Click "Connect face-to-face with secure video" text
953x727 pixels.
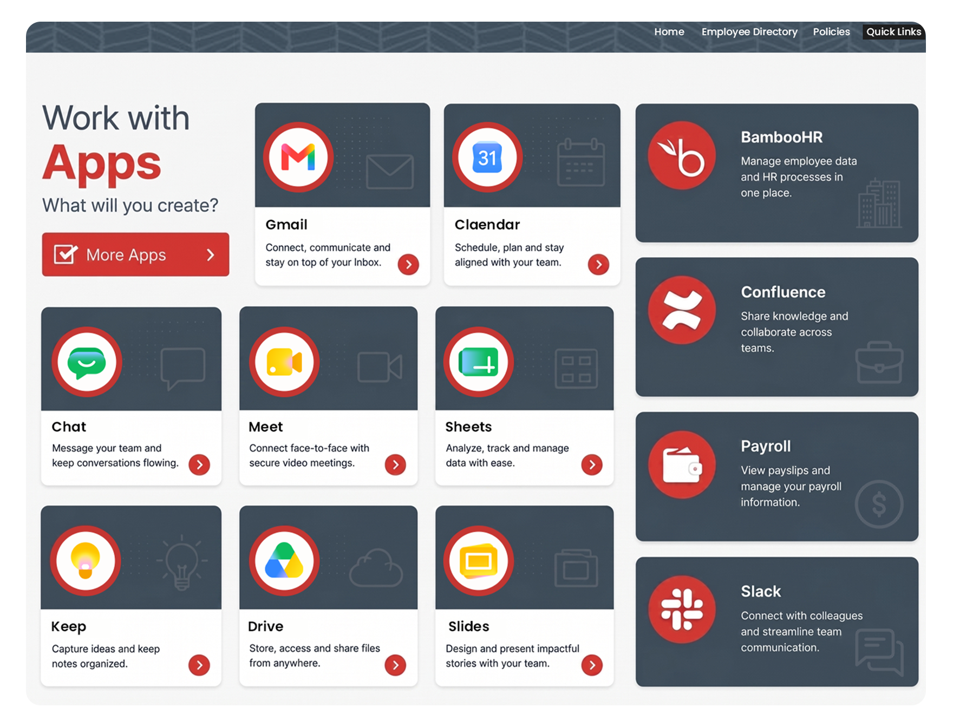coord(309,455)
